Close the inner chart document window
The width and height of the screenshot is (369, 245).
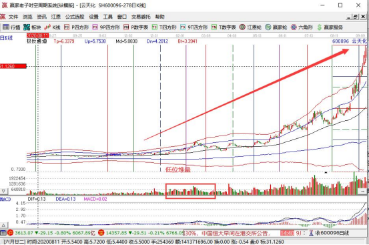pos(363,17)
